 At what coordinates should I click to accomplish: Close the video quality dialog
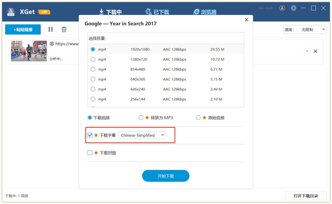(x=247, y=19)
